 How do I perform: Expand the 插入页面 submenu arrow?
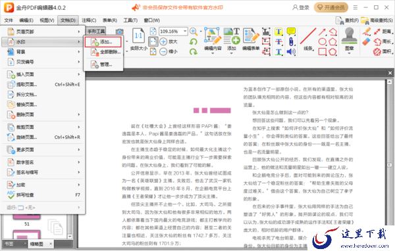pos(79,74)
